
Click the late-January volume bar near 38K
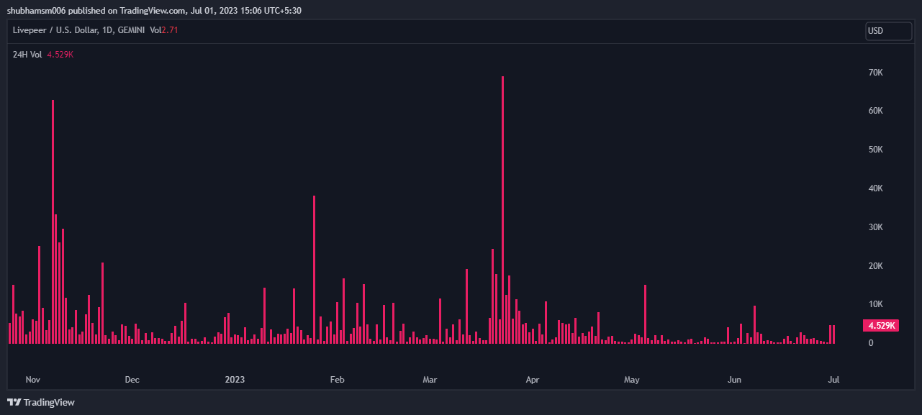314,270
